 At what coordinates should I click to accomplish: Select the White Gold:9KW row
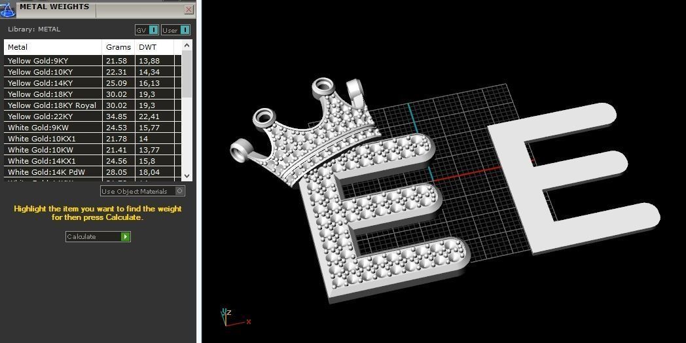point(92,128)
